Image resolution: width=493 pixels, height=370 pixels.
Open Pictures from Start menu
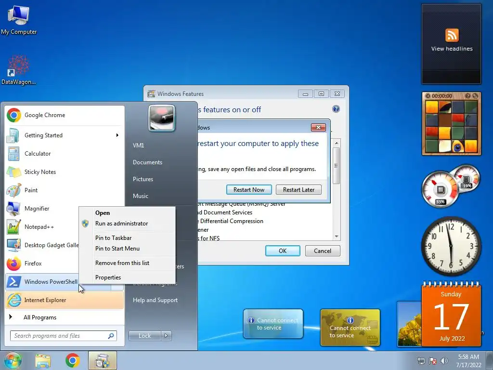tap(143, 179)
